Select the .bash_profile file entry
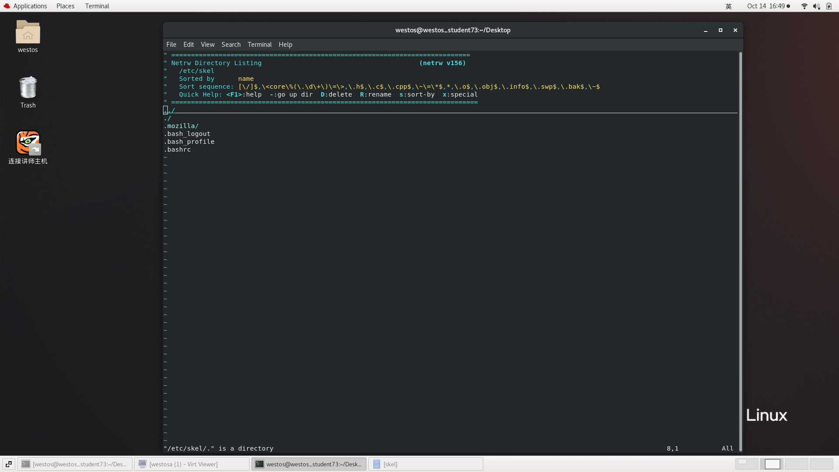The height and width of the screenshot is (472, 839). pyautogui.click(x=189, y=142)
